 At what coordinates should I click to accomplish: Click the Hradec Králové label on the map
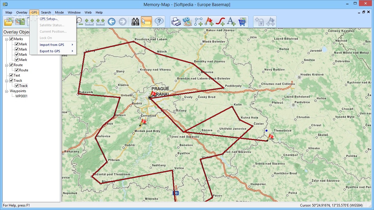coord(312,75)
